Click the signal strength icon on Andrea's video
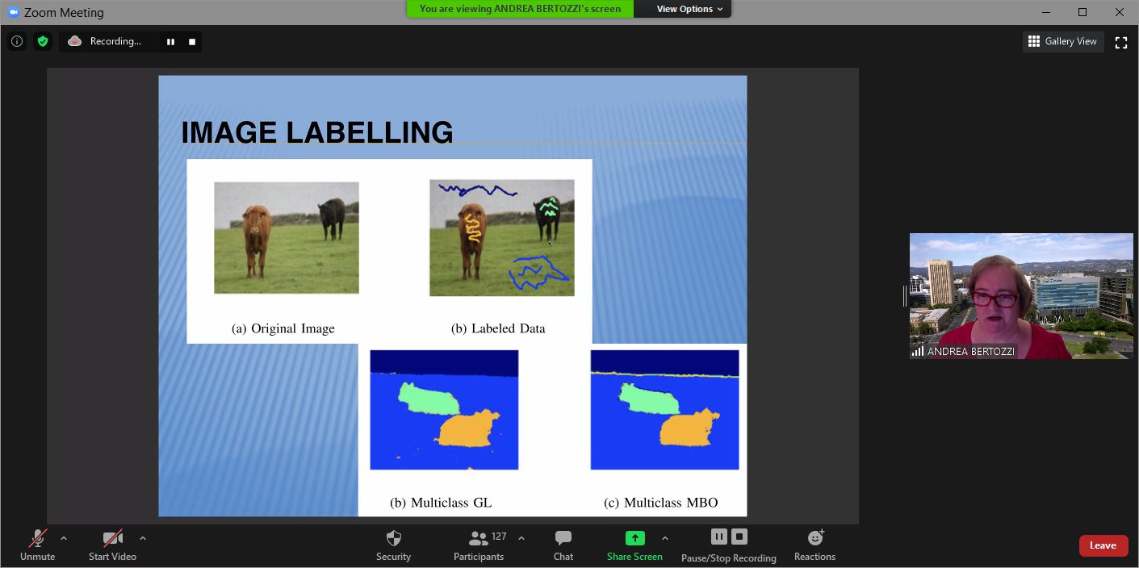The image size is (1139, 568). pos(918,352)
